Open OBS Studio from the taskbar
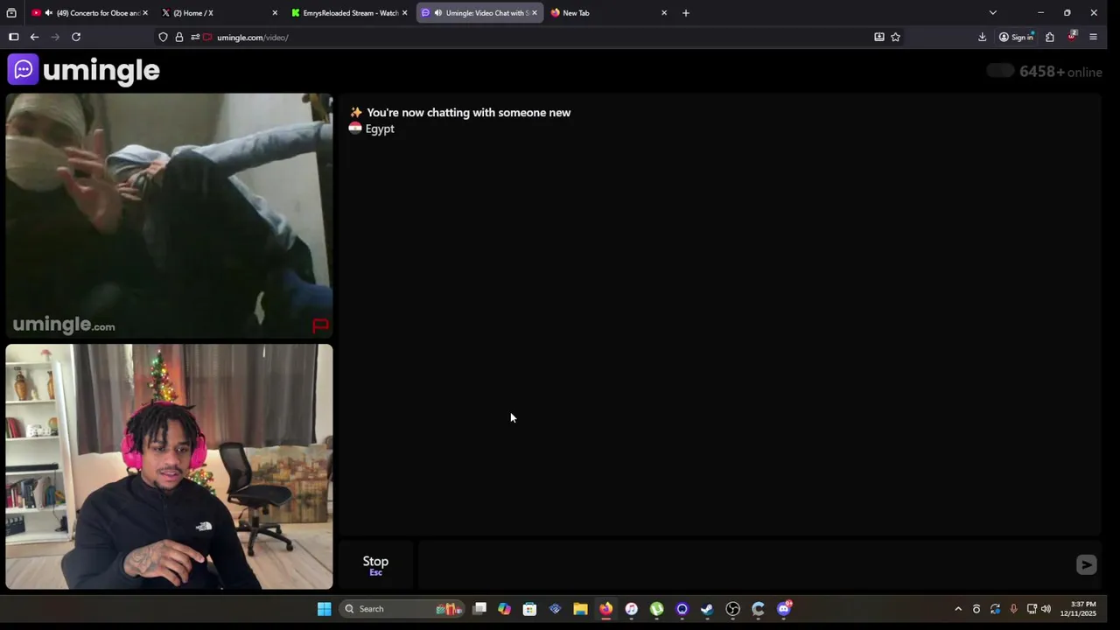 pos(732,609)
